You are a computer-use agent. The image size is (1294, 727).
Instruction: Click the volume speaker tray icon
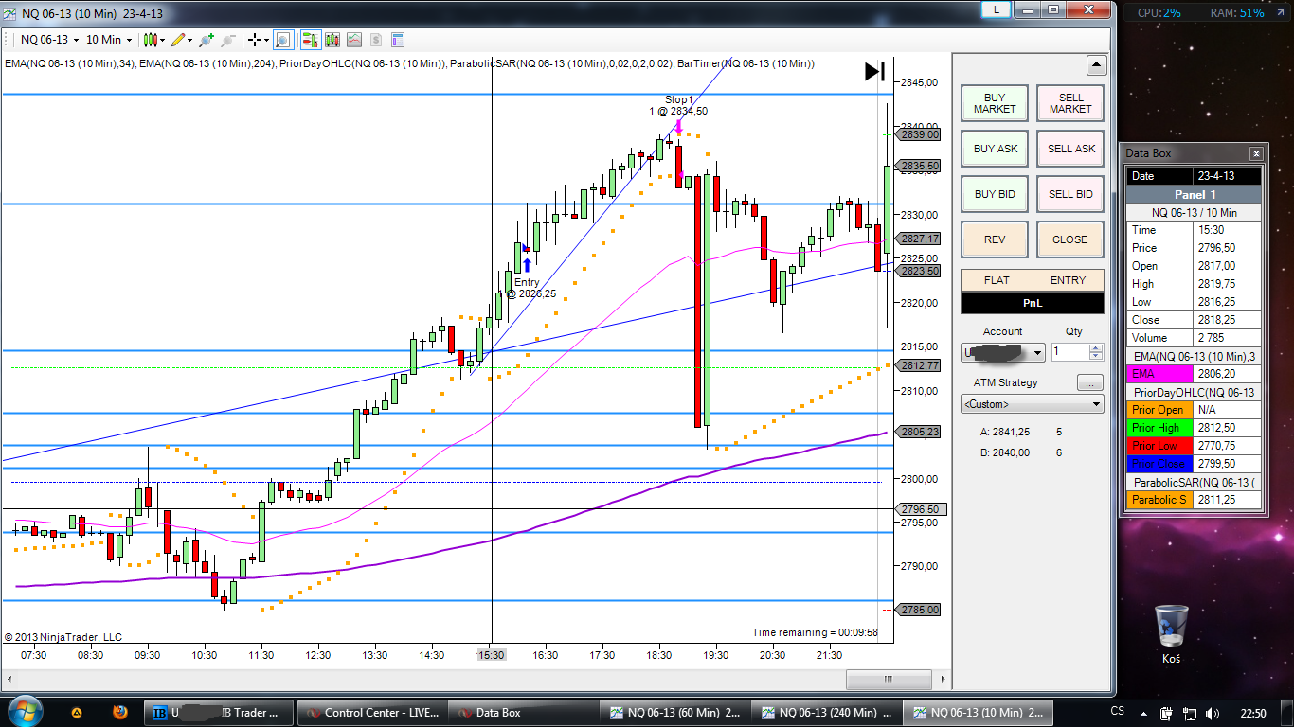pyautogui.click(x=1213, y=712)
